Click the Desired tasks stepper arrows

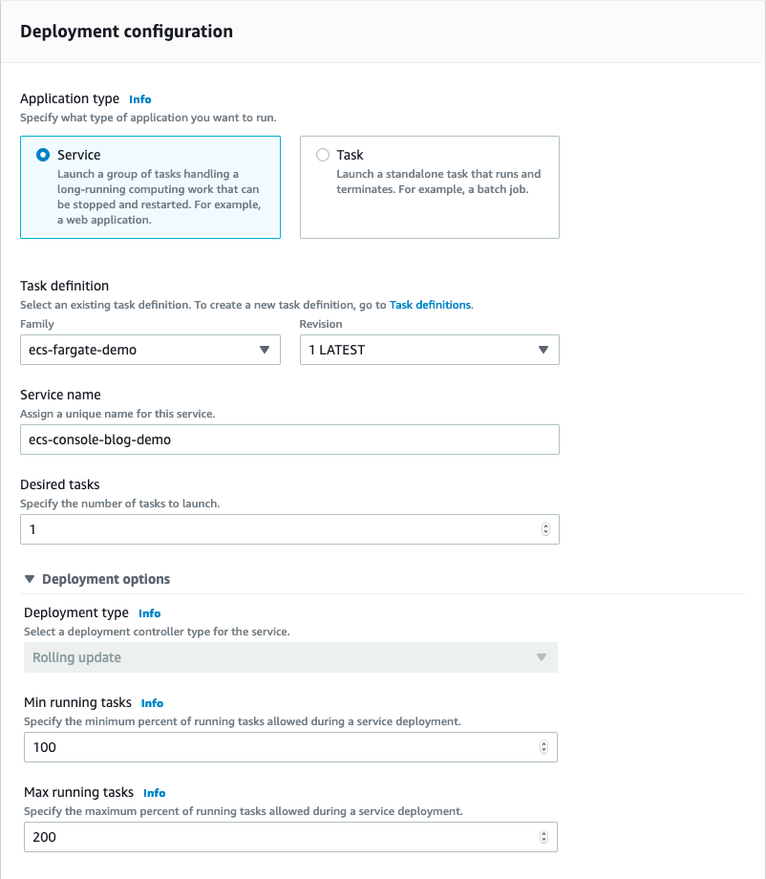coord(545,529)
